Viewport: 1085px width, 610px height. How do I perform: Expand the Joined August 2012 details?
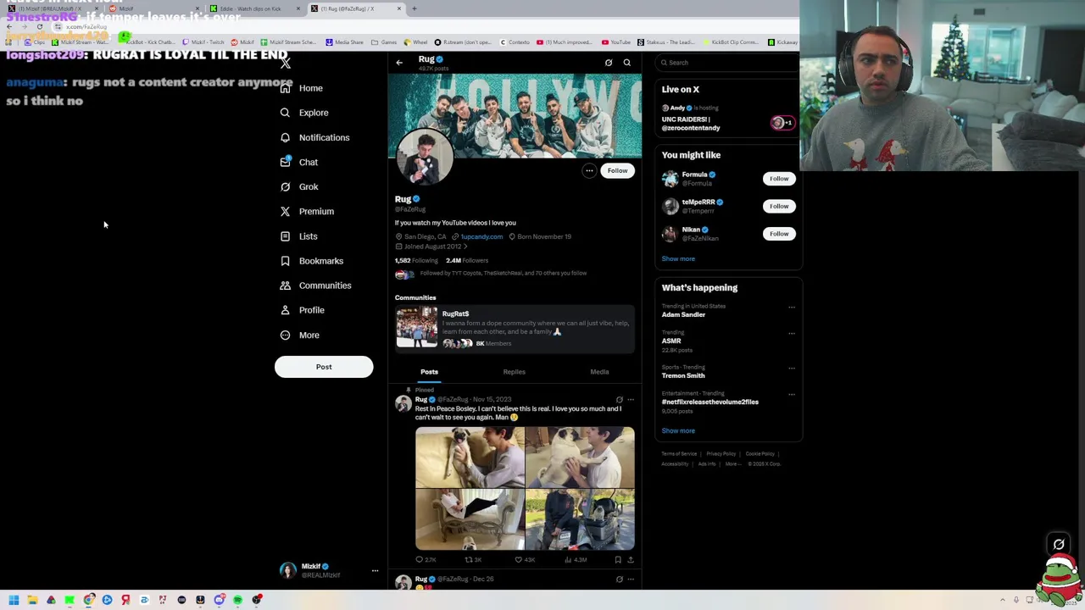point(431,247)
